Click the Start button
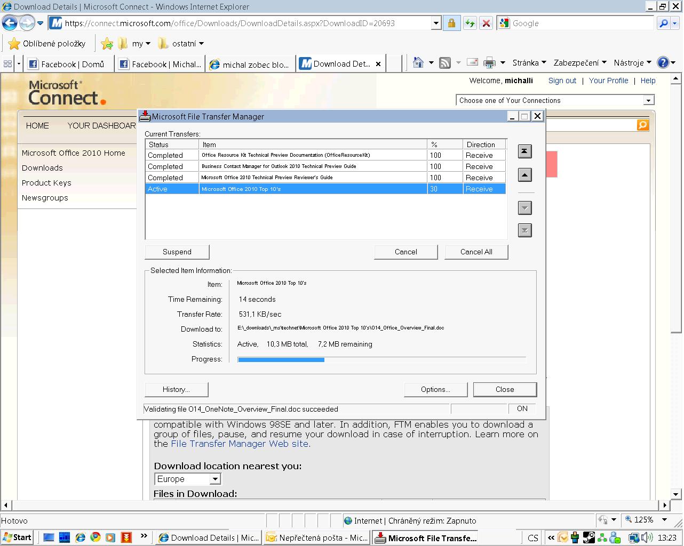This screenshot has width=684, height=546. pyautogui.click(x=17, y=537)
